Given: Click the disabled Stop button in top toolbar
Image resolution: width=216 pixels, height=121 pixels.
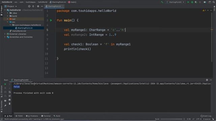Looking at the screenshot, I should (200, 2).
